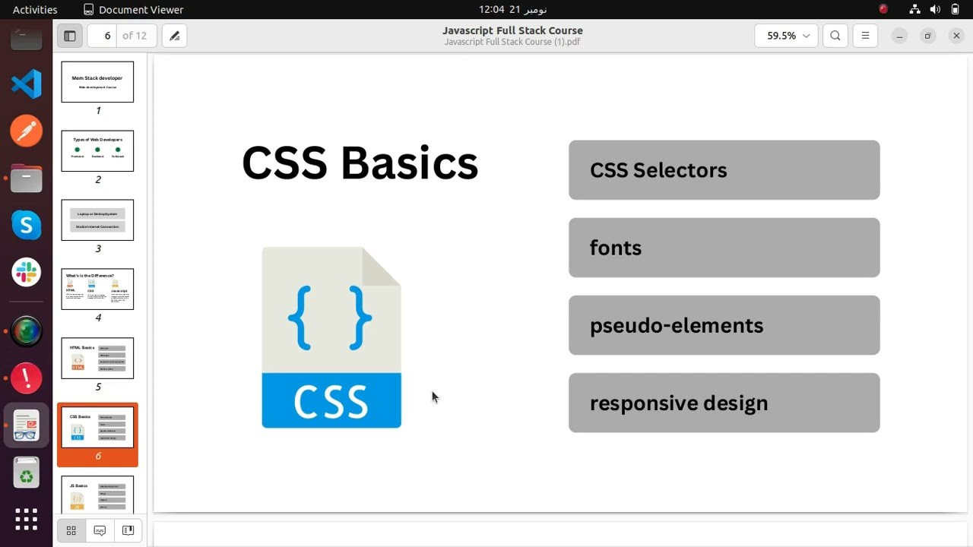Click the Activities menu in top bar

click(35, 9)
